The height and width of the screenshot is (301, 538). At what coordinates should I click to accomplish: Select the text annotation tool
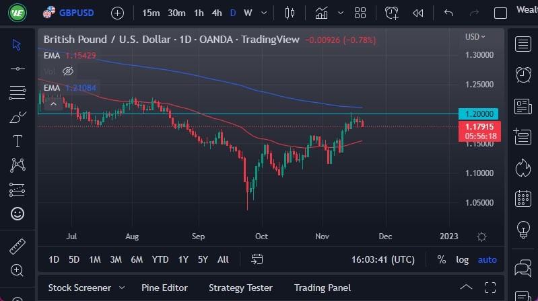17,141
